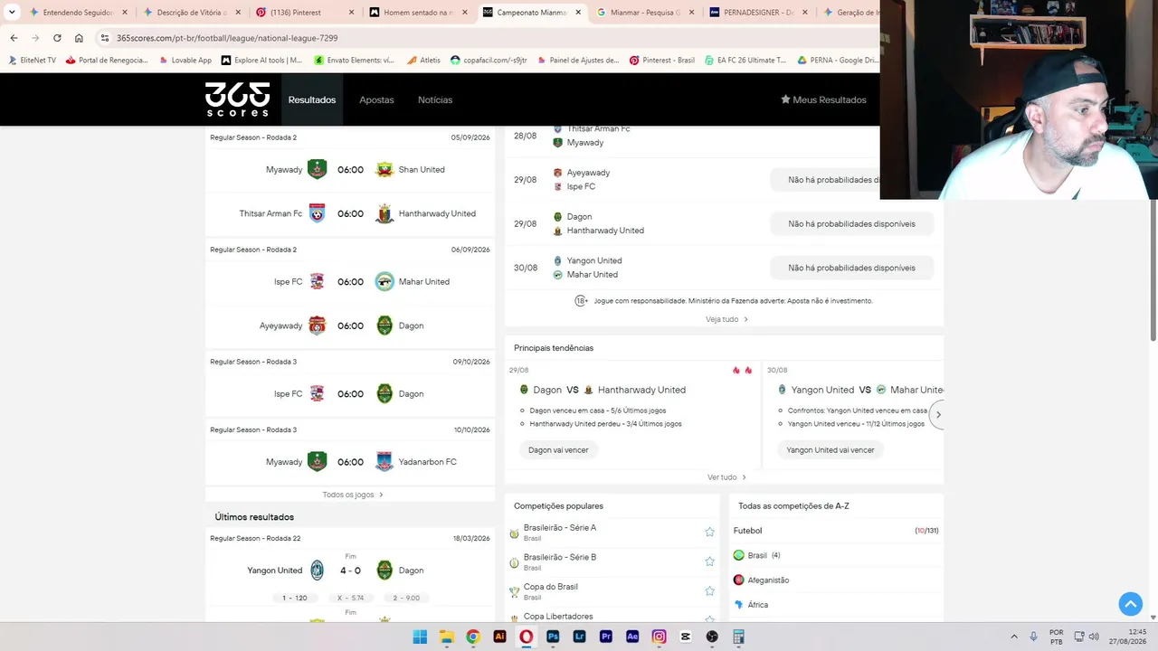Click the Myawady team crest versus Shan United
The width and height of the screenshot is (1158, 651).
pos(317,170)
